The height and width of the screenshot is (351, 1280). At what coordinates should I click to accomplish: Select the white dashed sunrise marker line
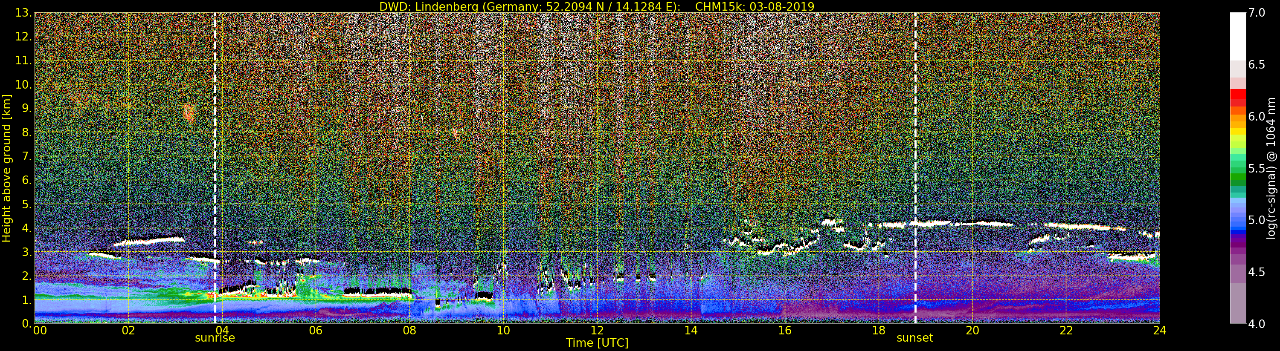click(215, 168)
